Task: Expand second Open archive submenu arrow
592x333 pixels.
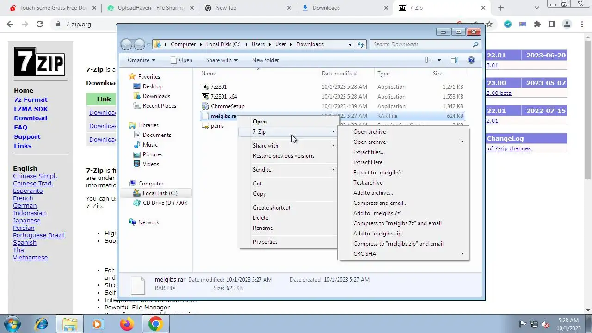Action: 462,142
